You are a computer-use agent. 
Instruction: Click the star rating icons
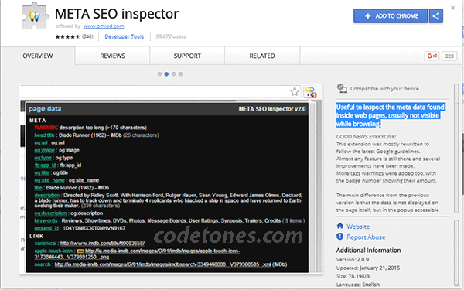click(x=67, y=36)
